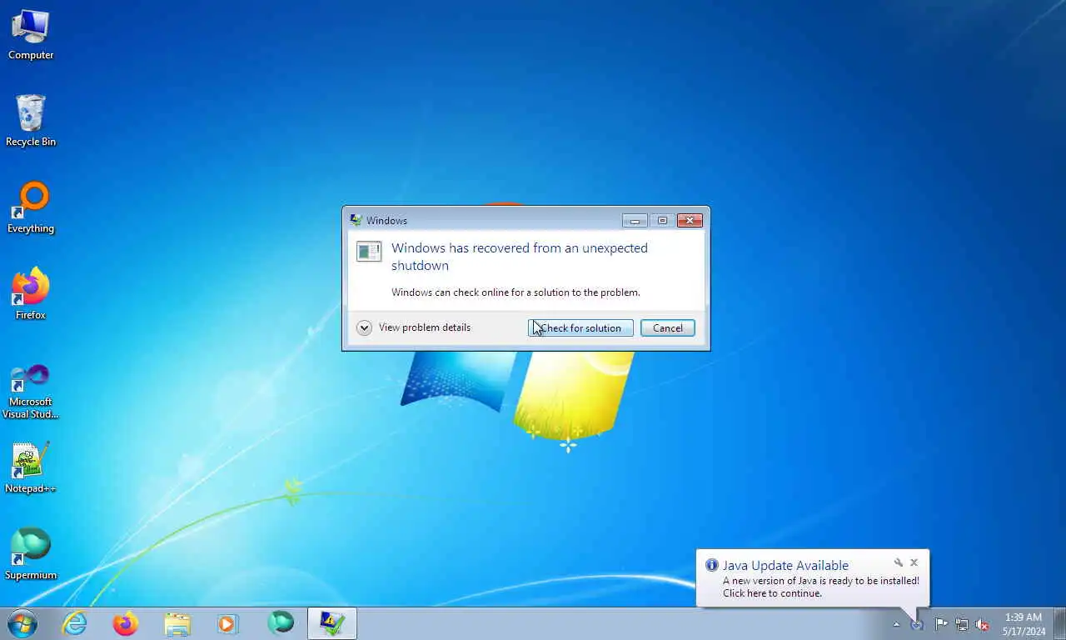Viewport: 1066px width, 640px height.
Task: Click the Java Update Available balloon
Action: [x=812, y=578]
